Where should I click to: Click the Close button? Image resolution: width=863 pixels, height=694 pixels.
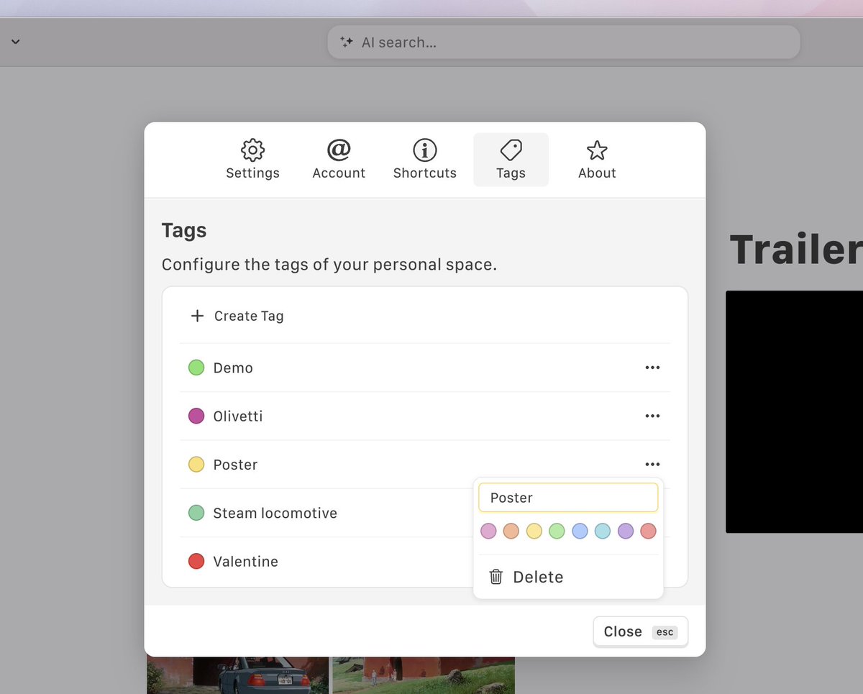(639, 631)
